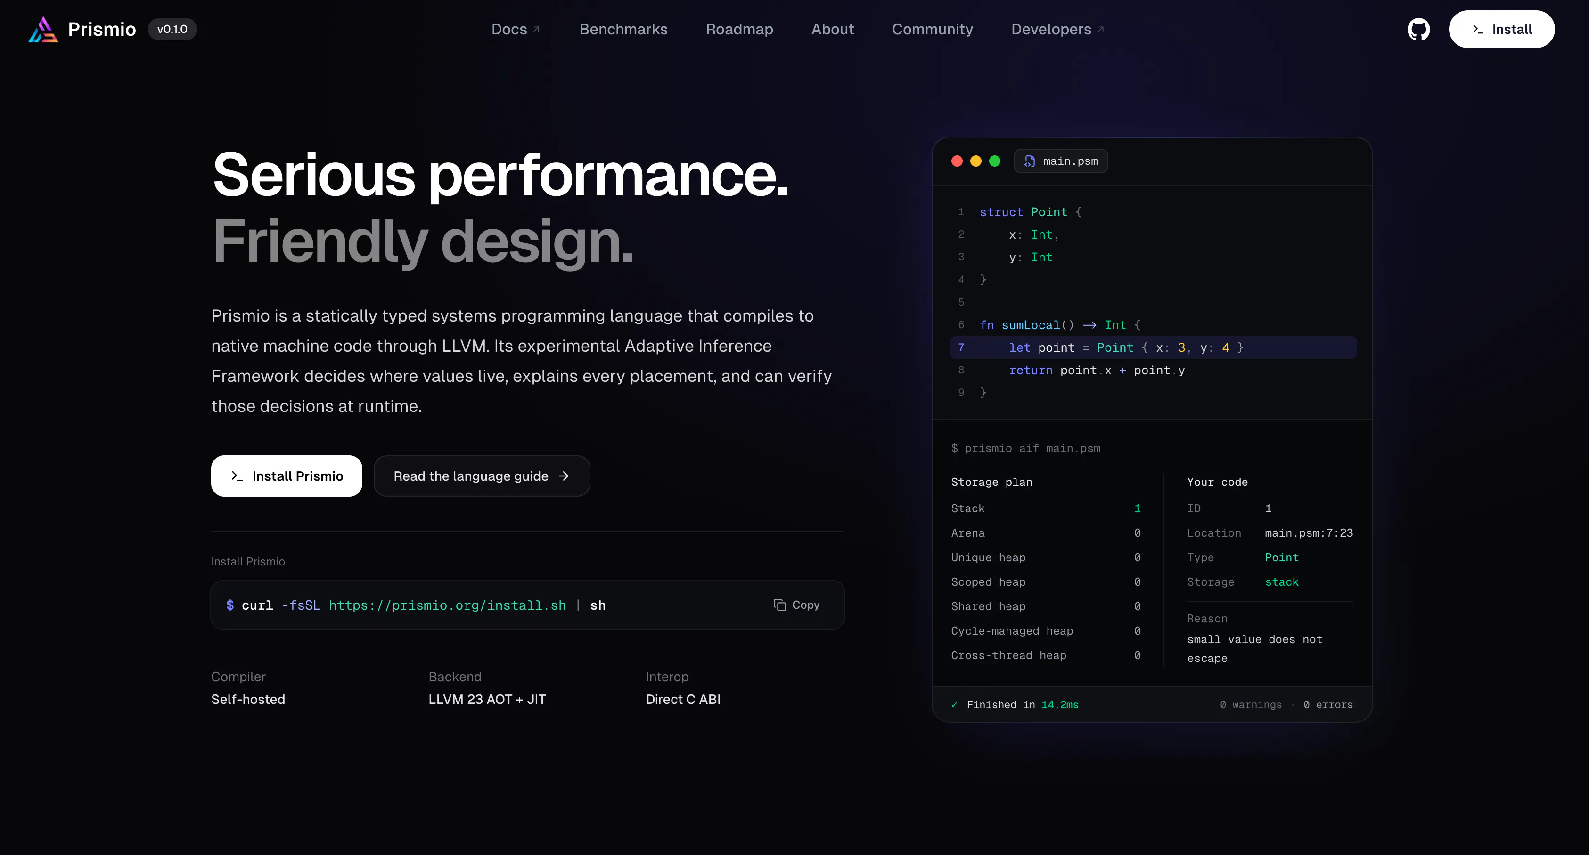Click the Unique heap row
The height and width of the screenshot is (855, 1589).
coord(1046,557)
